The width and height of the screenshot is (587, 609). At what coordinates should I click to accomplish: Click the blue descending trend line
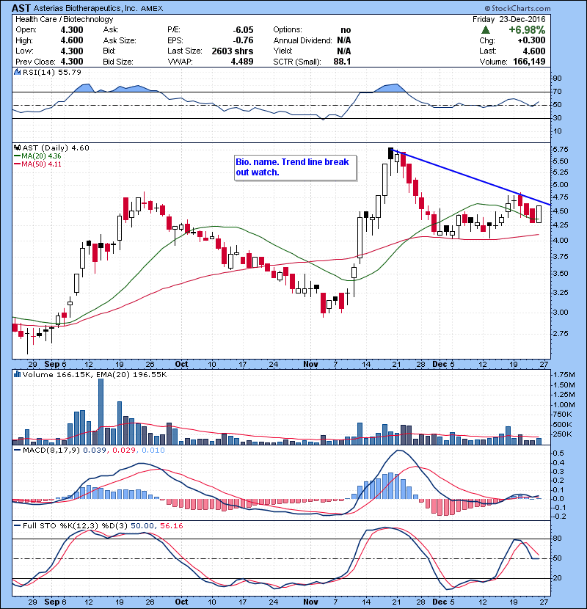tap(470, 177)
